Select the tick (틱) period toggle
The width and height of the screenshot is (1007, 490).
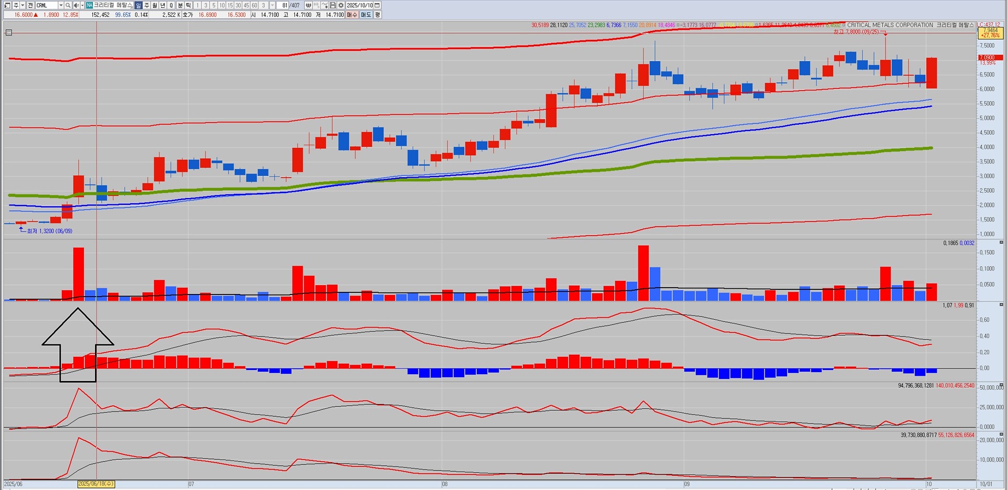coord(189,5)
